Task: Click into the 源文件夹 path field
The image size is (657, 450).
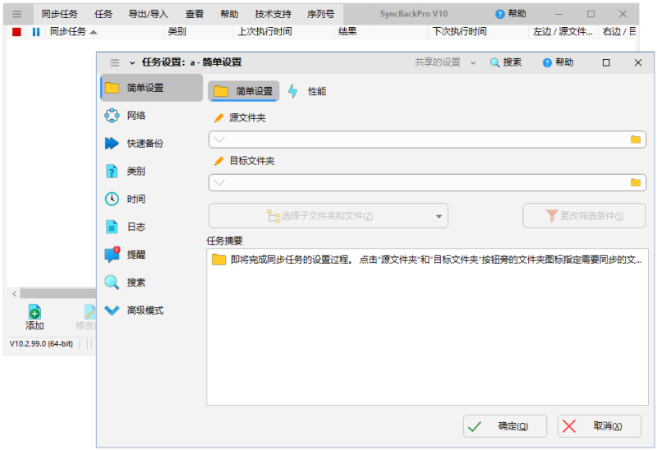Action: pos(427,140)
